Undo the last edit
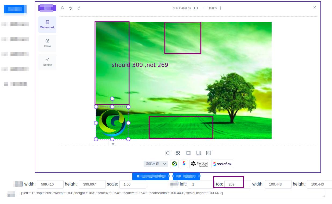Viewport: 332px width, 204px height. (x=71, y=8)
